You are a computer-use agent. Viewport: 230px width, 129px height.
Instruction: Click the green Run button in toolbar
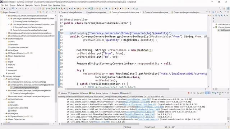[x=52, y=9]
